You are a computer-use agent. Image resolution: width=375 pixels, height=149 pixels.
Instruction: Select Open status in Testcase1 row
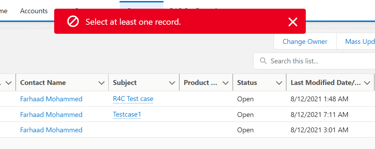click(x=245, y=115)
